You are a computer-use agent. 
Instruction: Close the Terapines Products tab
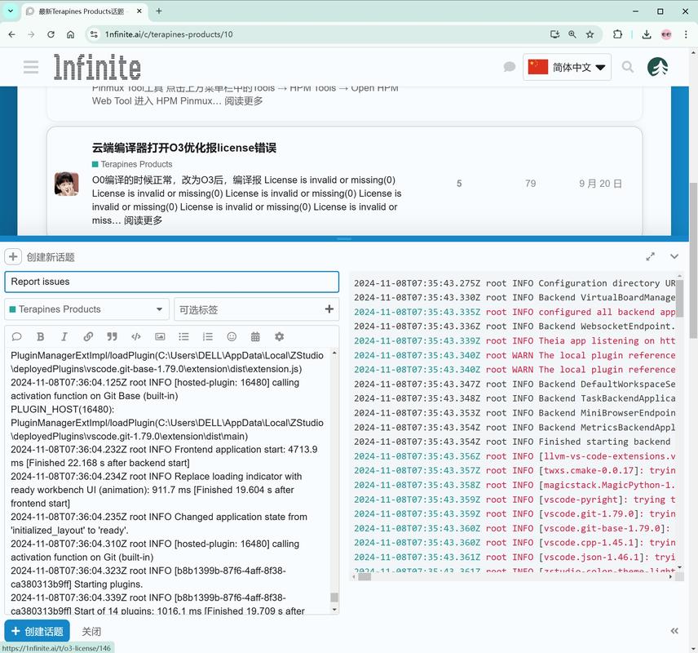coord(139,11)
